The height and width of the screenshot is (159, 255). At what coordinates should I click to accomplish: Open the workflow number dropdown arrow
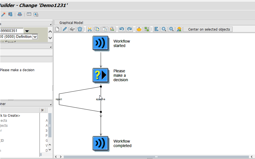[27, 31]
